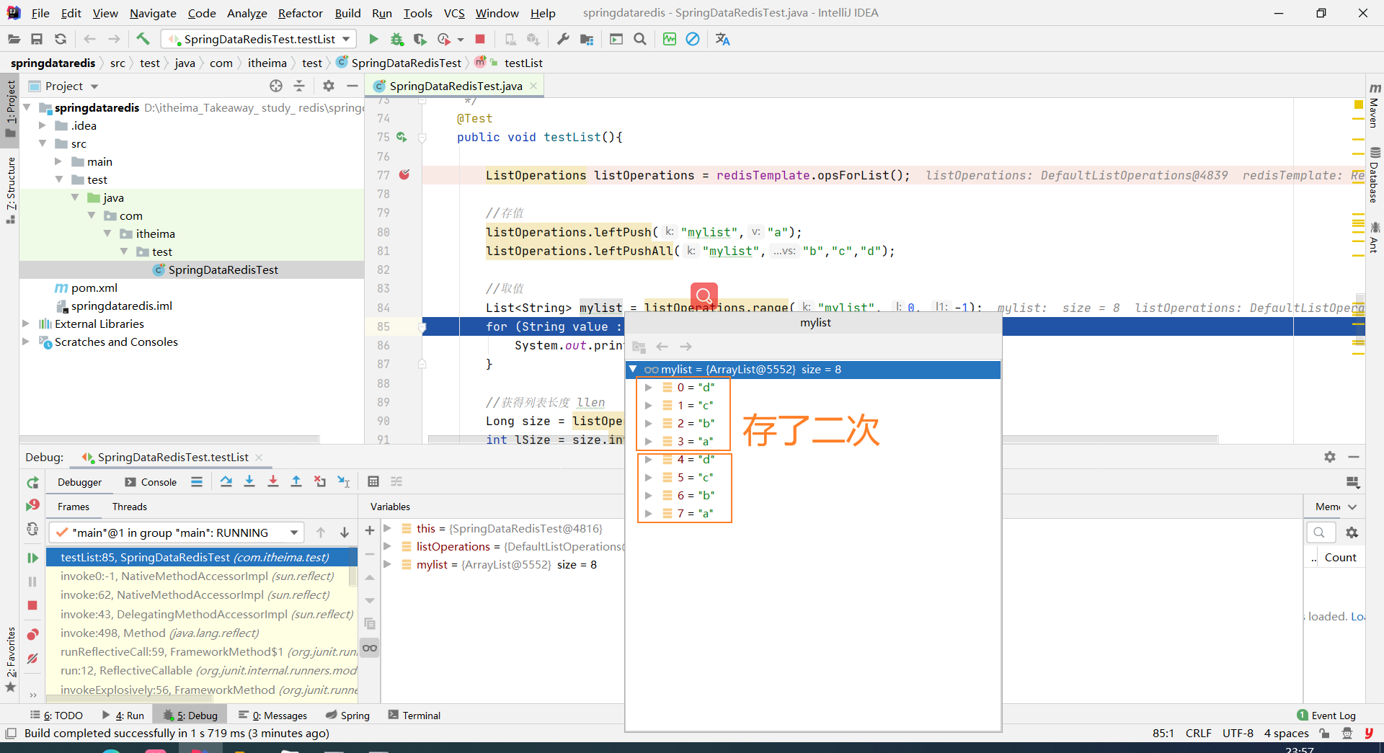Step Out in the debugger toolbar
This screenshot has height=753, width=1384.
[x=296, y=481]
